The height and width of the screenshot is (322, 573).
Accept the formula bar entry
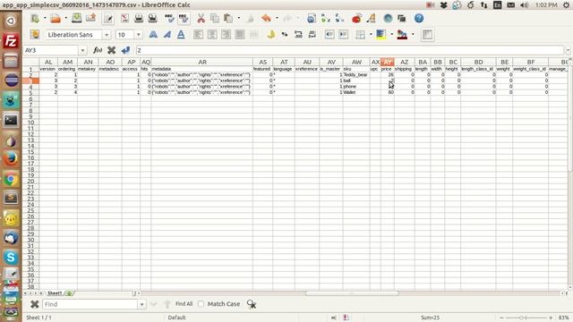pos(125,50)
